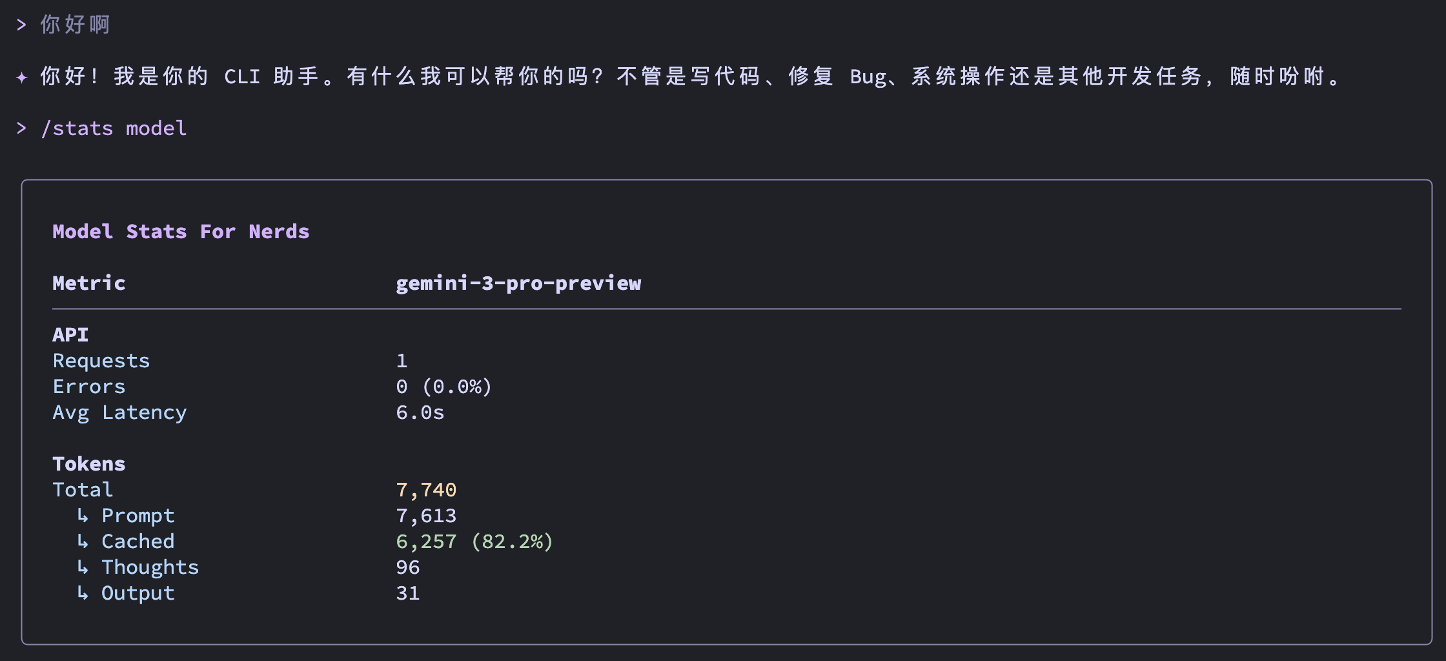This screenshot has width=1446, height=661.
Task: Click the Metric column header
Action: (x=89, y=283)
